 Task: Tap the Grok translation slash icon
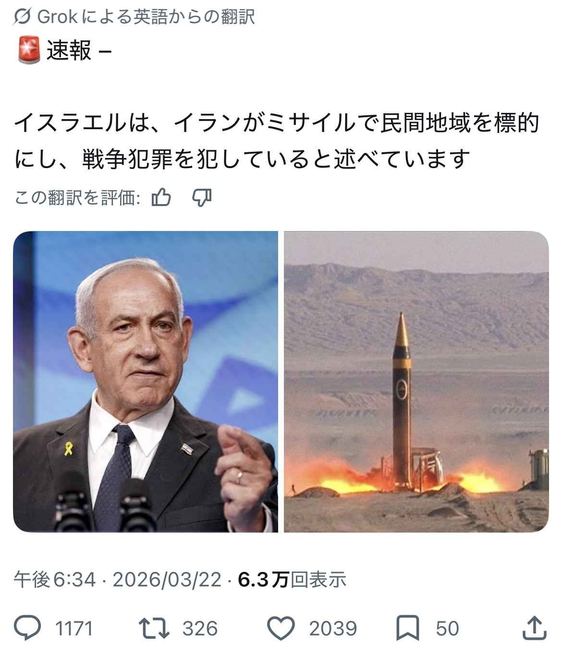click(23, 18)
